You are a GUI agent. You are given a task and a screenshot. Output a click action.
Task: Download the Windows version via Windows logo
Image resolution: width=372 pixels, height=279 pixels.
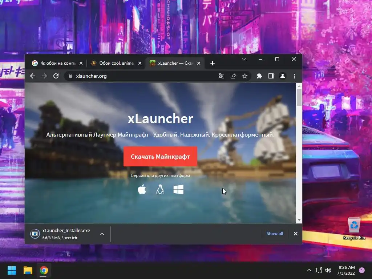tap(178, 190)
